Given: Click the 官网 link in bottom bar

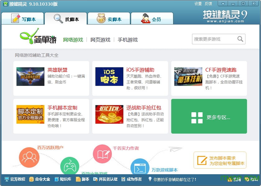Looking at the screenshot, I should tap(235, 179).
